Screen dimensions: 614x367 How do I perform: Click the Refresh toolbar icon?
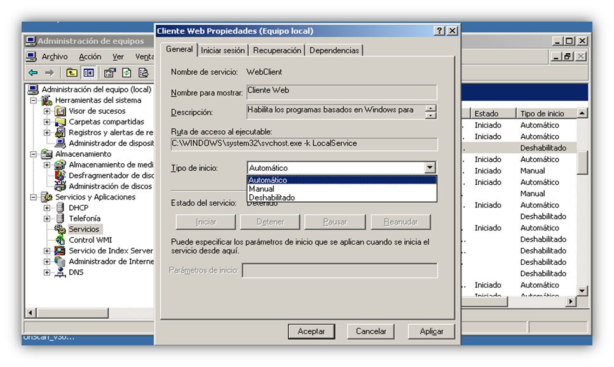pyautogui.click(x=126, y=73)
